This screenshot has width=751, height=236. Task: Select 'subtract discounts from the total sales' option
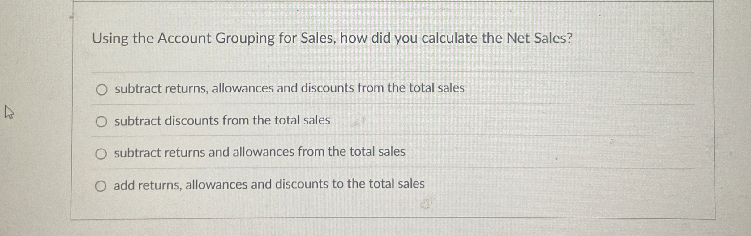(x=102, y=121)
